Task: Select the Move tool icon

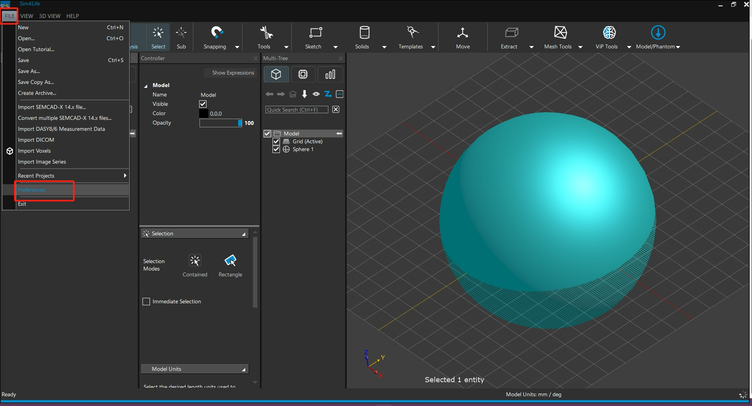Action: (x=463, y=33)
